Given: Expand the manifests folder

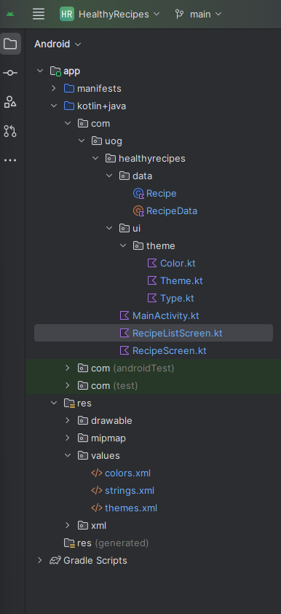Looking at the screenshot, I should (x=54, y=89).
